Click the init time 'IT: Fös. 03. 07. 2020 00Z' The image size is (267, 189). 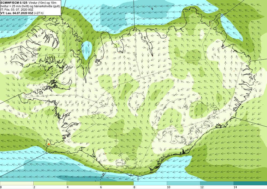(17, 10)
